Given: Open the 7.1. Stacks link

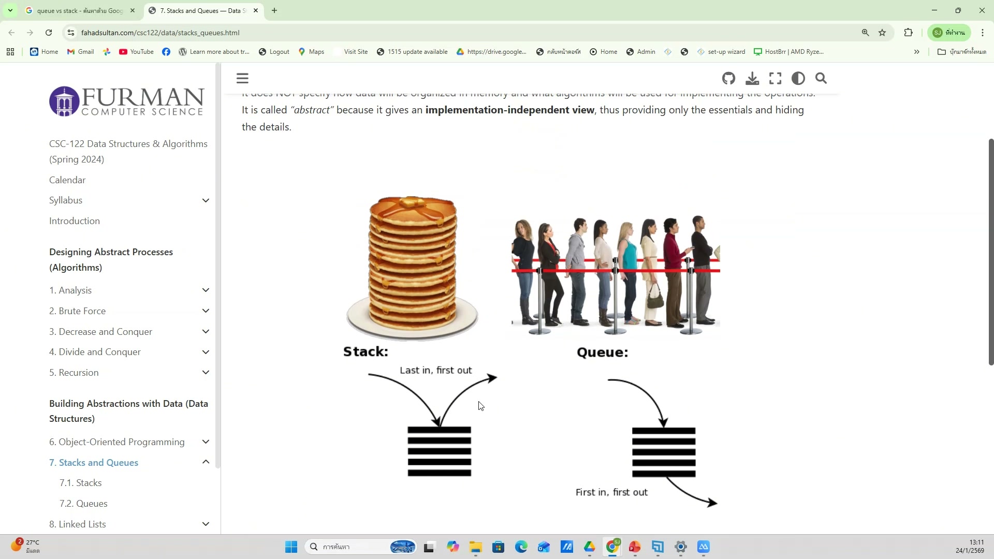Looking at the screenshot, I should (x=80, y=483).
